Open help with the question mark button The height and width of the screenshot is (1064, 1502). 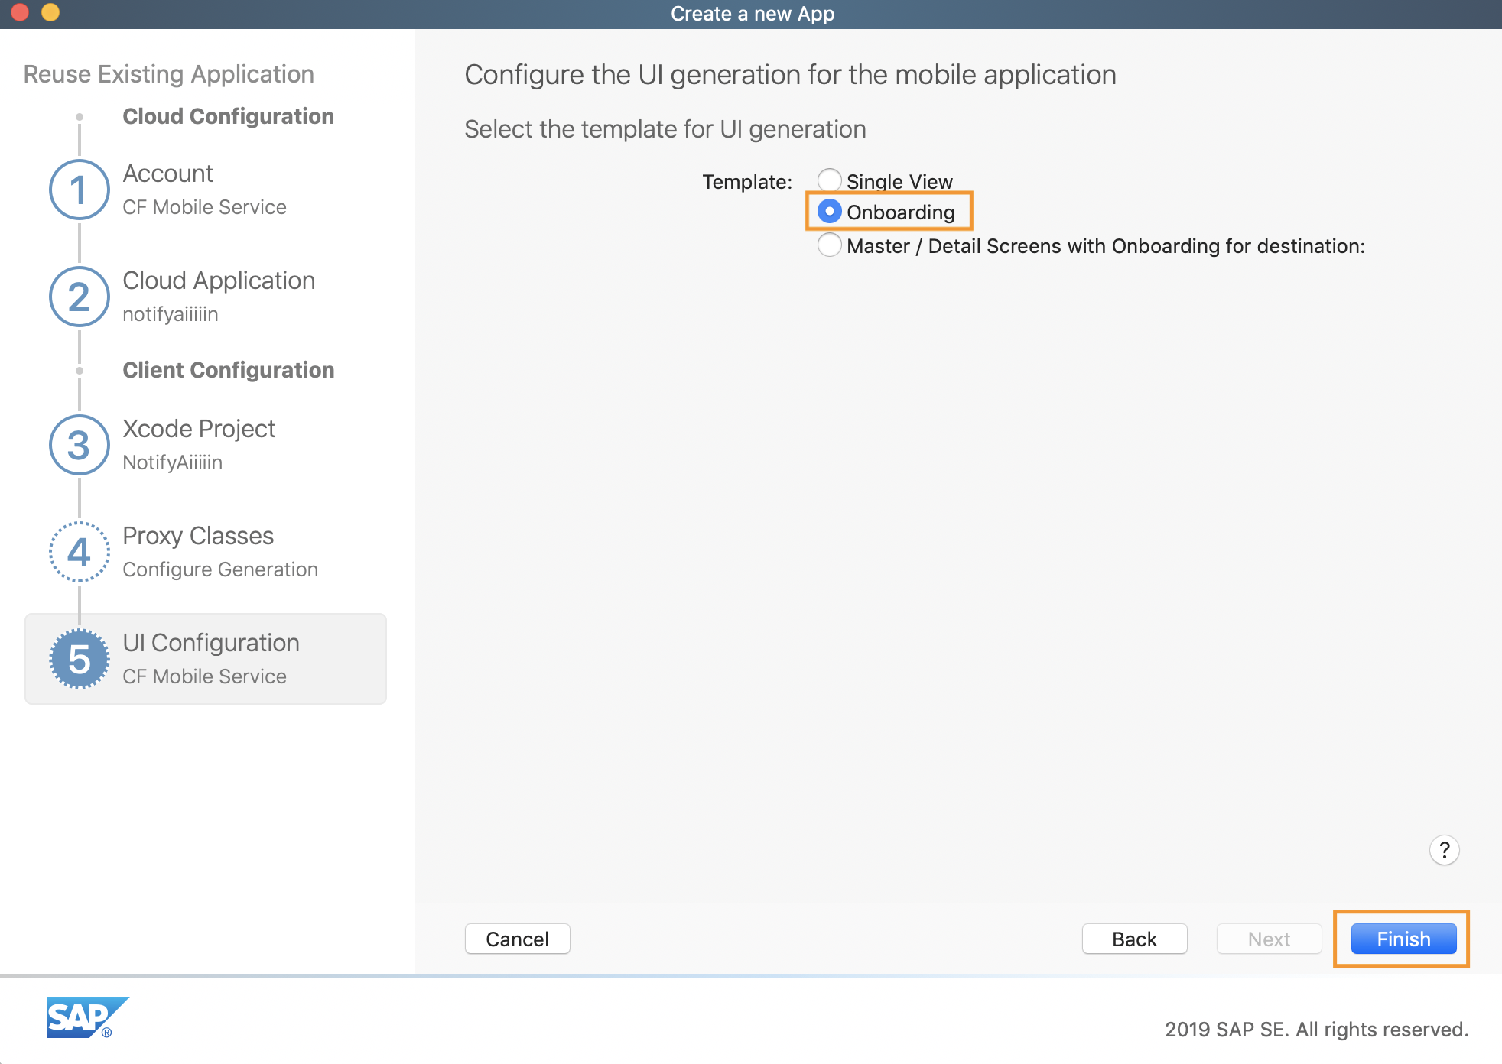tap(1444, 850)
